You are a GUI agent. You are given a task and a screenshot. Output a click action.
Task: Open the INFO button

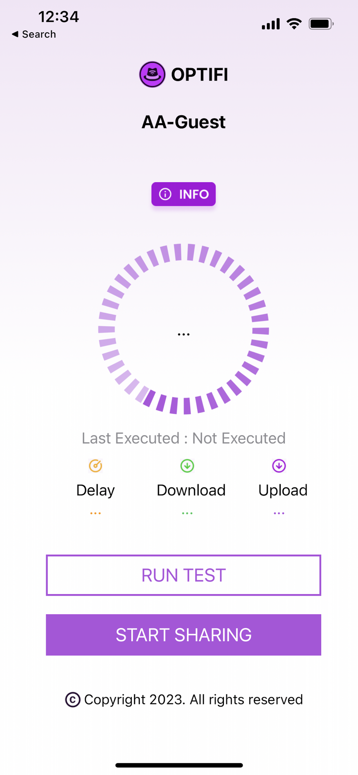183,194
